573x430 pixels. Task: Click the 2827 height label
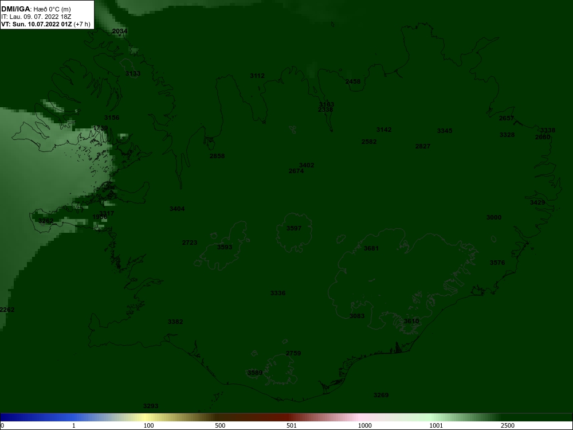423,146
